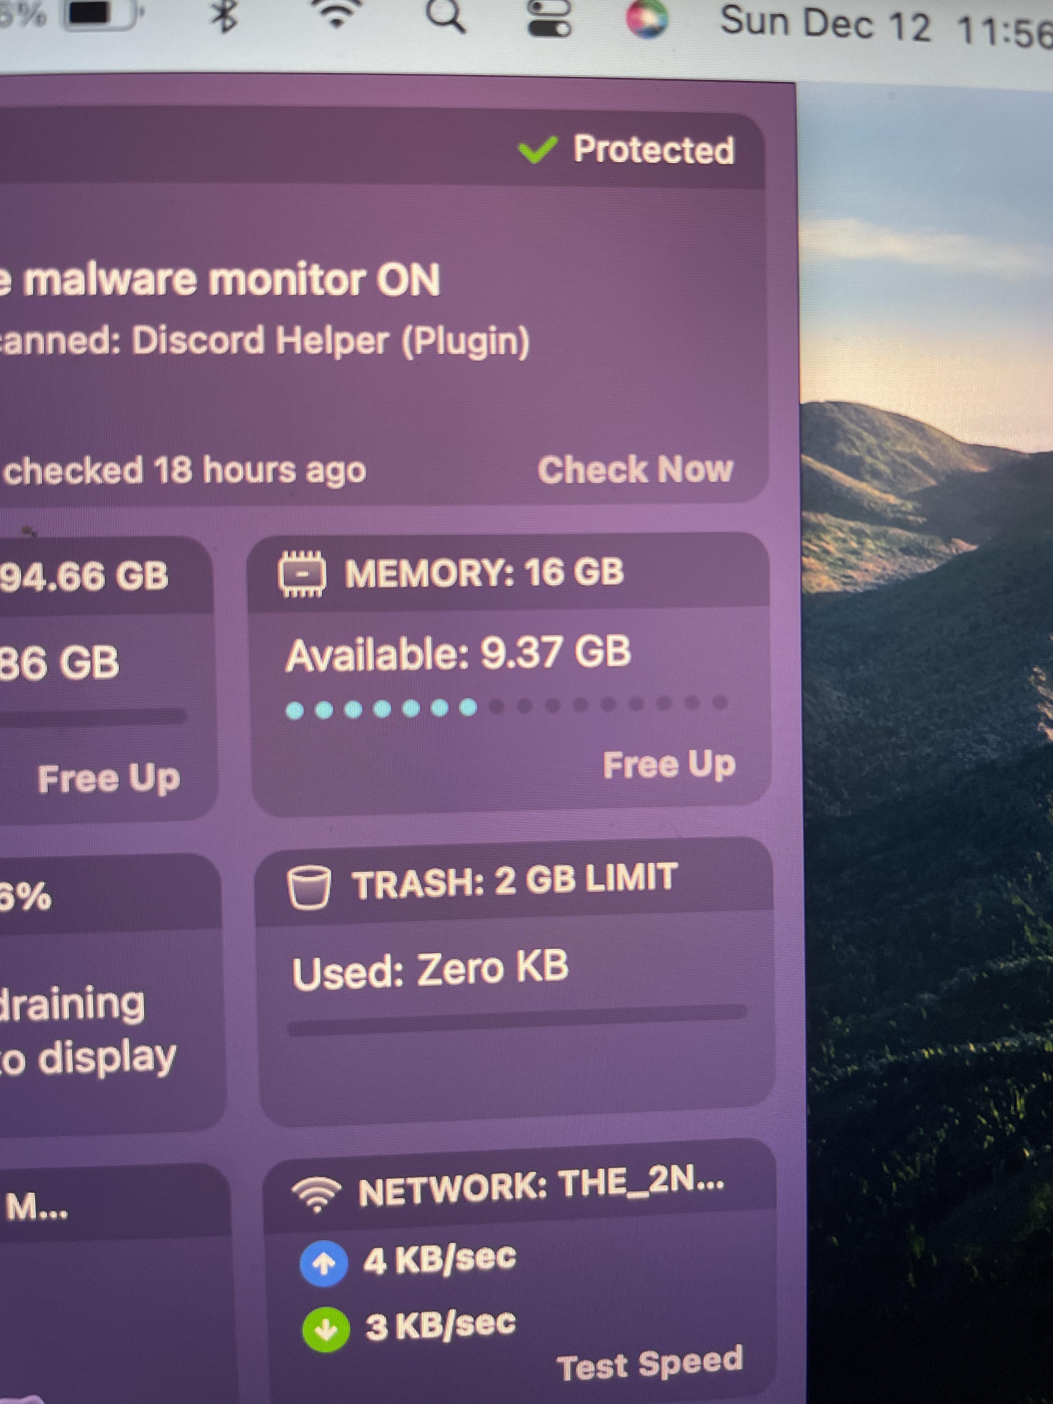Open the Bluetooth menu bar icon
The height and width of the screenshot is (1404, 1053).
coord(225,16)
